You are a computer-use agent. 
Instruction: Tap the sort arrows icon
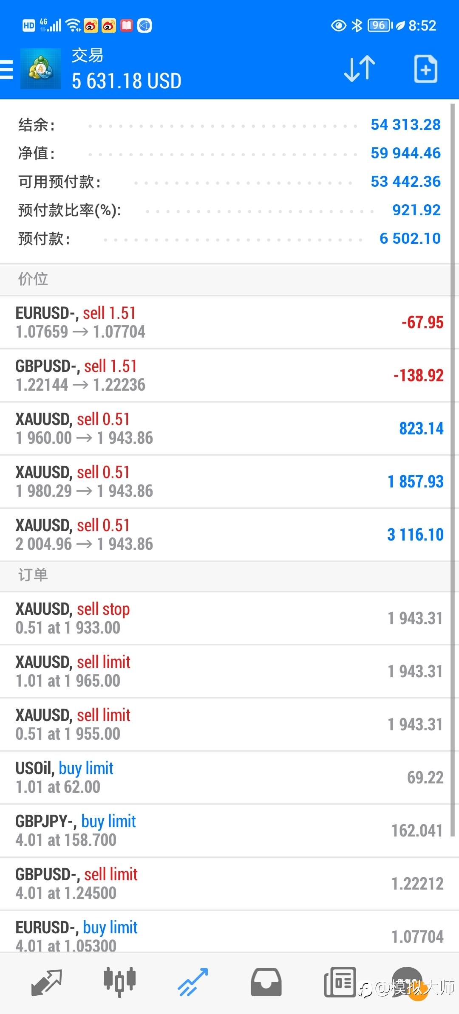tap(359, 69)
